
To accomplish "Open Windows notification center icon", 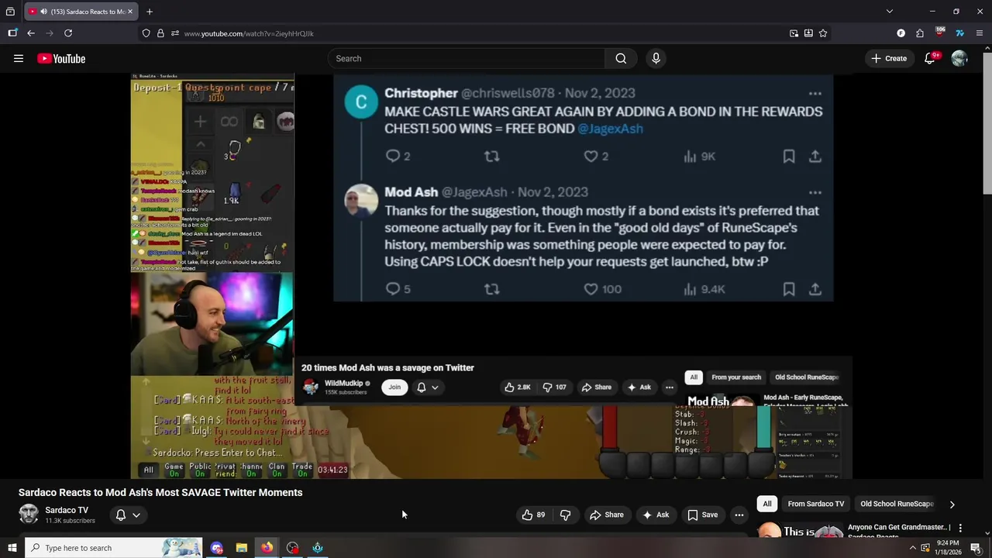I will coord(976,548).
